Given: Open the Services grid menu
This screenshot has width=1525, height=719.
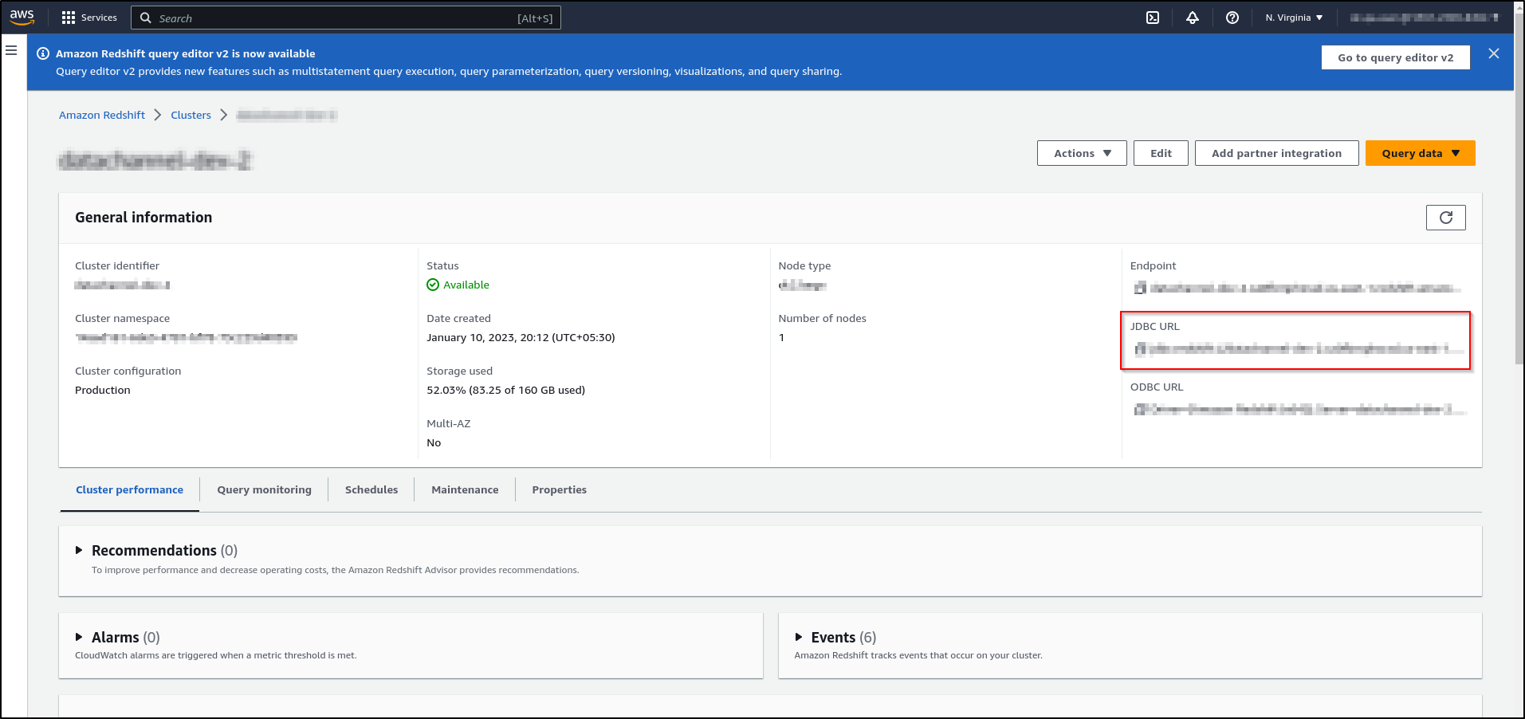Looking at the screenshot, I should (69, 18).
